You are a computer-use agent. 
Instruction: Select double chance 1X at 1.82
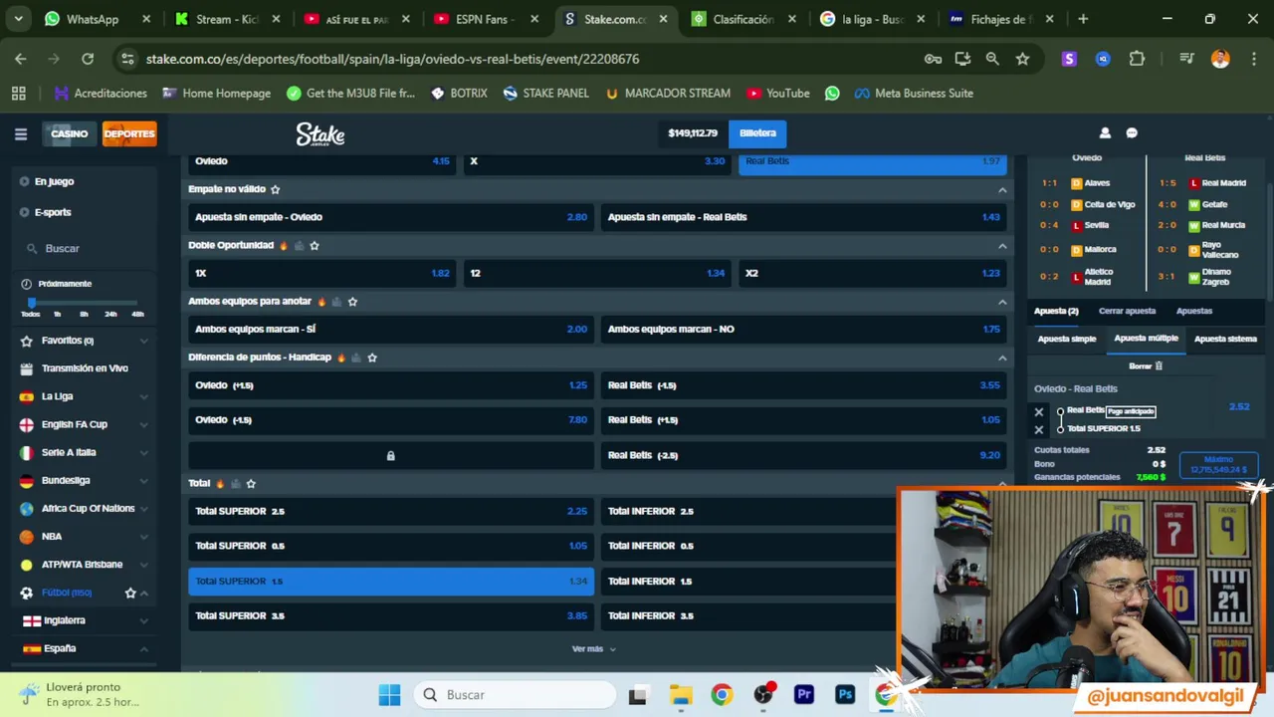[322, 273]
